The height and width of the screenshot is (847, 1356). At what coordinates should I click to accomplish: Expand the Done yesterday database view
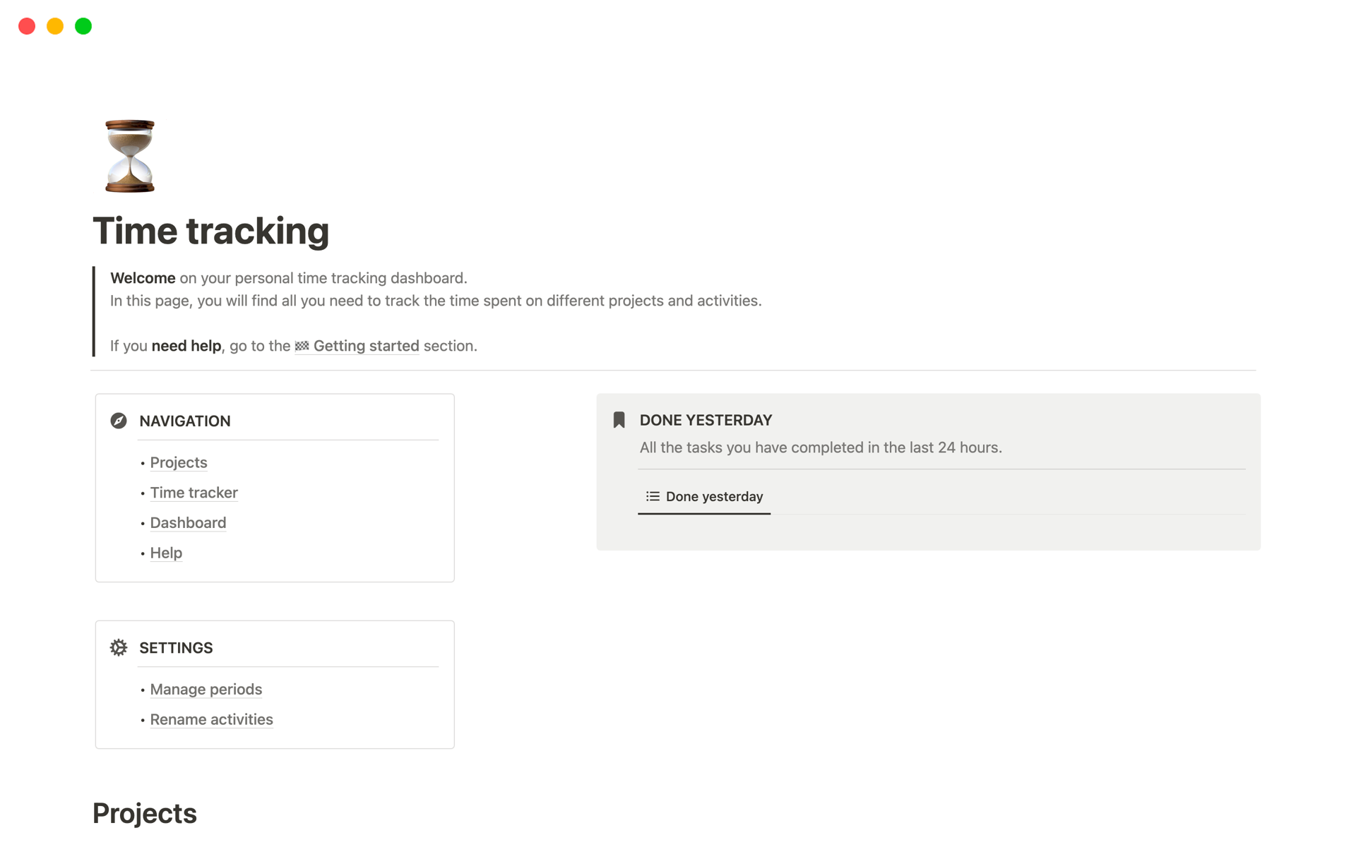click(713, 495)
